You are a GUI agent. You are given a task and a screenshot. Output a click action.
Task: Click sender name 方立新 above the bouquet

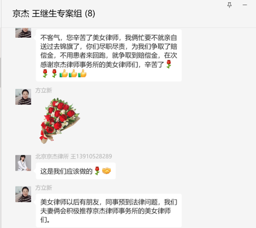pos(44,90)
